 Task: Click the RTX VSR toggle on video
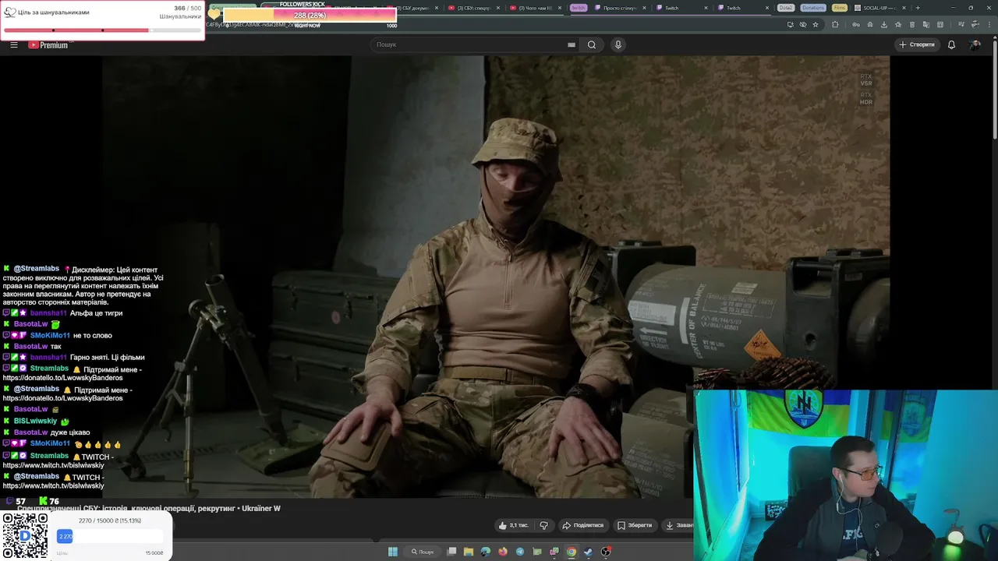[x=866, y=79]
